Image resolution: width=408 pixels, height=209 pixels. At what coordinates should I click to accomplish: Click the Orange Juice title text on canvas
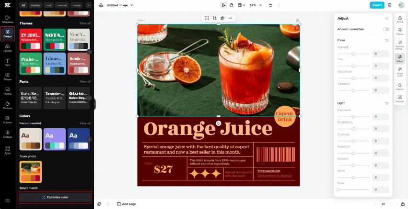coord(208,129)
